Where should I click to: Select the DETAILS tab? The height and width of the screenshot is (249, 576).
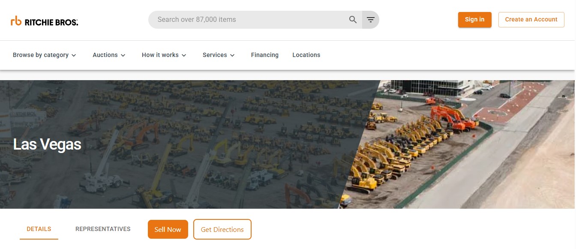[x=39, y=229]
